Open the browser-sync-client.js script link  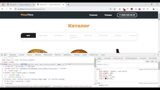[x=39, y=68]
